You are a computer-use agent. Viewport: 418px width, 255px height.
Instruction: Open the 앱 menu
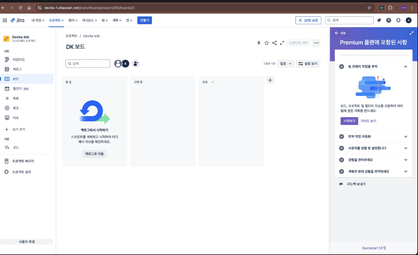pyautogui.click(x=129, y=20)
